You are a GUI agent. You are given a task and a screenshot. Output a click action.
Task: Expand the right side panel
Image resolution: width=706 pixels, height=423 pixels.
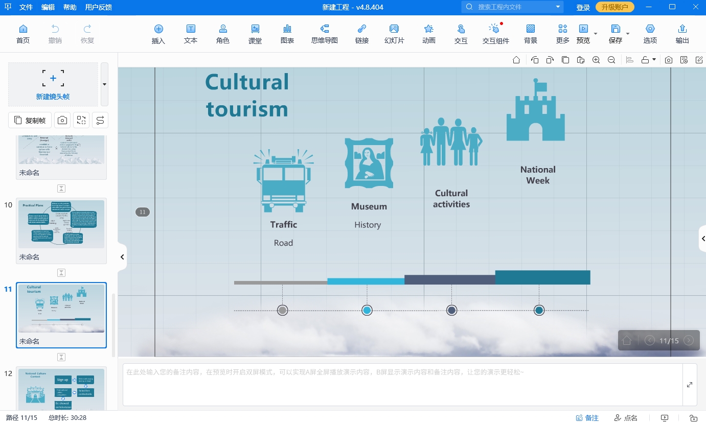[x=702, y=238]
